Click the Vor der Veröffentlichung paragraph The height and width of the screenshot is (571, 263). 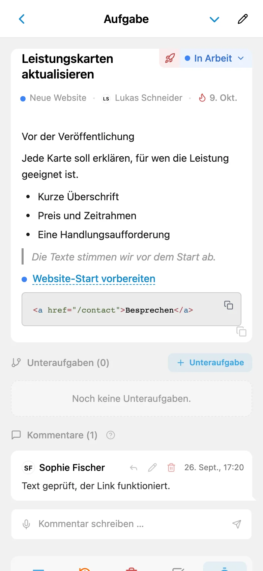pos(78,137)
